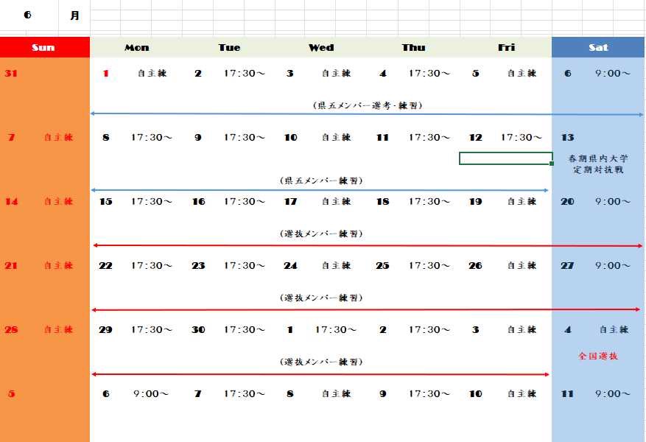Viewport: 646px width, 442px height.
Task: Click the Mon column header
Action: pos(136,47)
